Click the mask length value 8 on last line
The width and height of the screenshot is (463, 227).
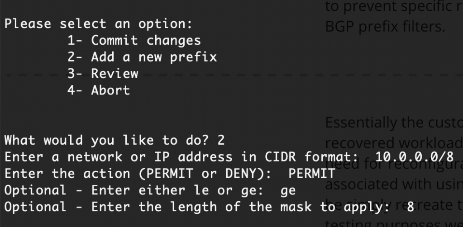pyautogui.click(x=410, y=207)
